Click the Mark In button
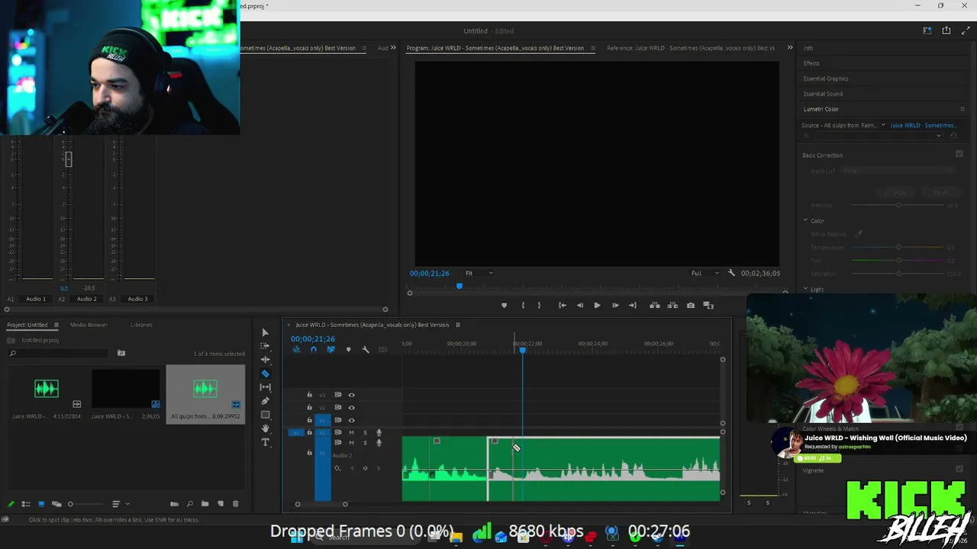 point(523,306)
